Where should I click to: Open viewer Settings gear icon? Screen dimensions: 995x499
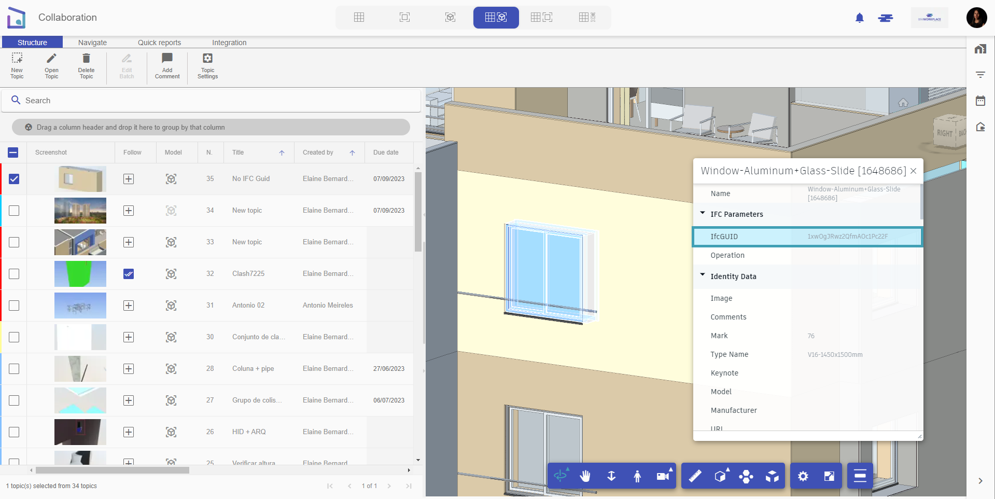803,476
